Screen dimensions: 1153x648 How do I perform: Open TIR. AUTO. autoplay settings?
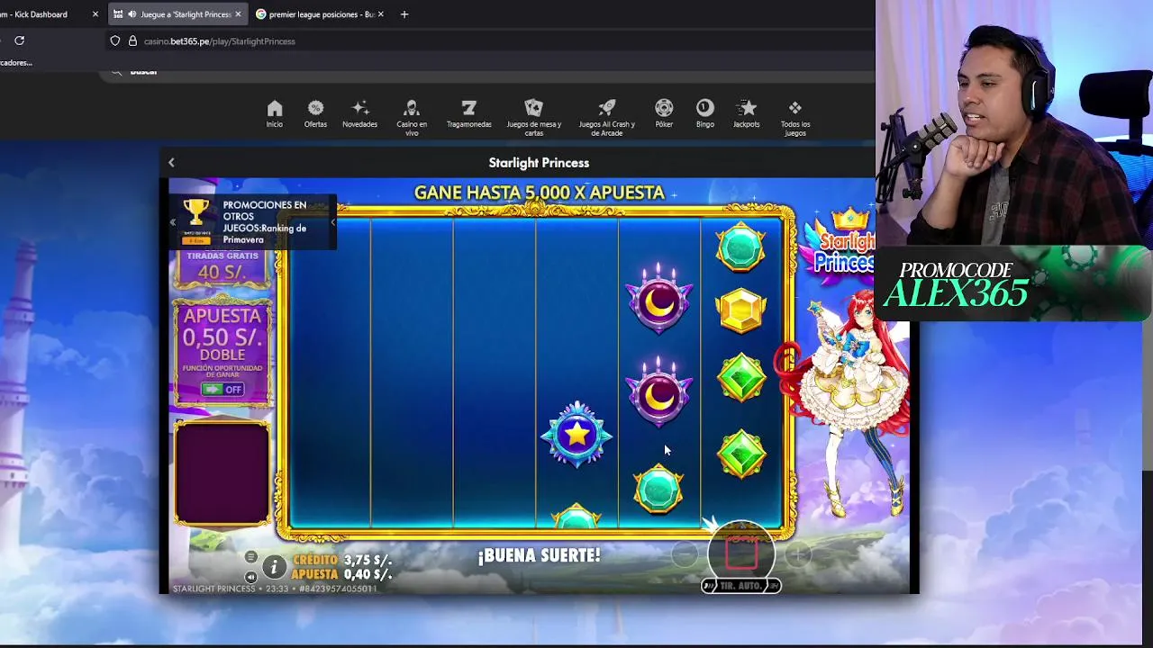[x=741, y=586]
